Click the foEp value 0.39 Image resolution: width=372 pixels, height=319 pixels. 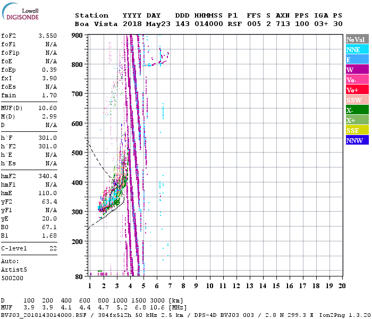(49, 70)
